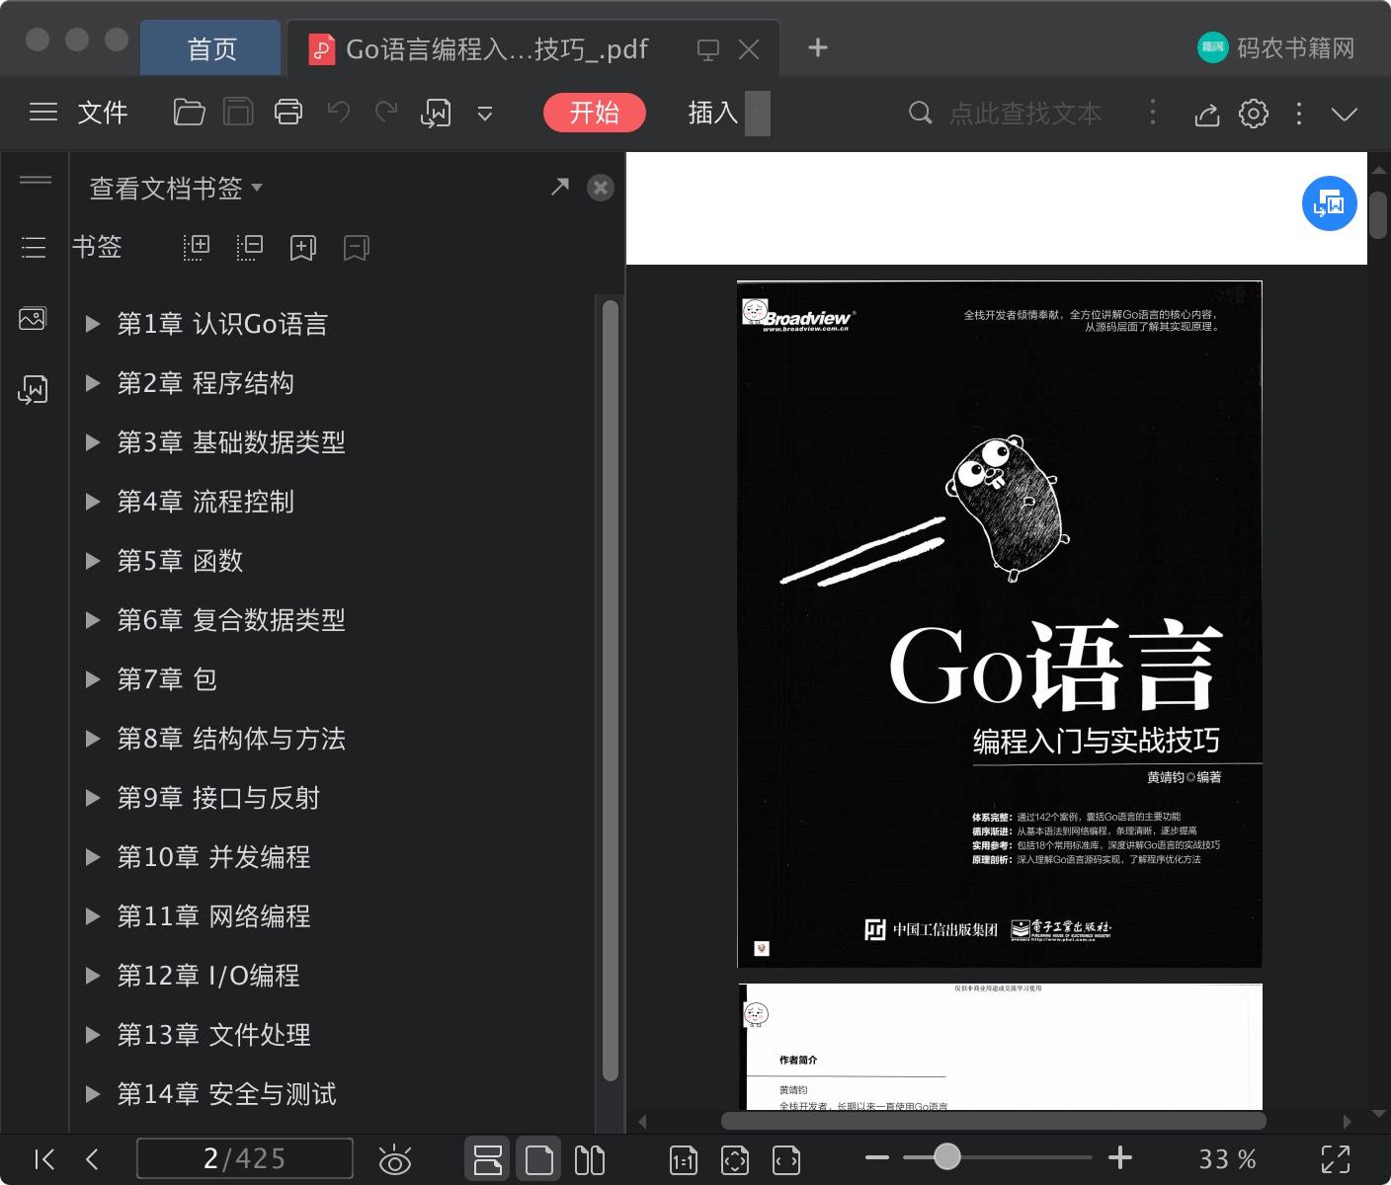
Task: Open bookmark 第9章 接口与反射
Action: (x=218, y=798)
